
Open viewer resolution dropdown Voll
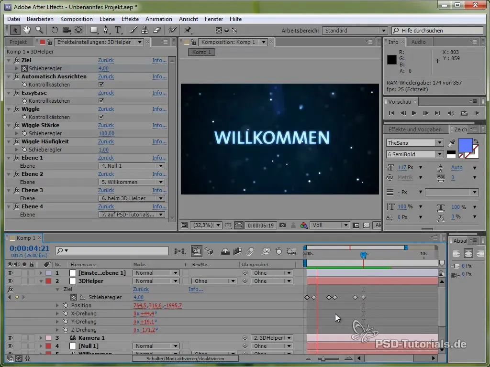330,226
